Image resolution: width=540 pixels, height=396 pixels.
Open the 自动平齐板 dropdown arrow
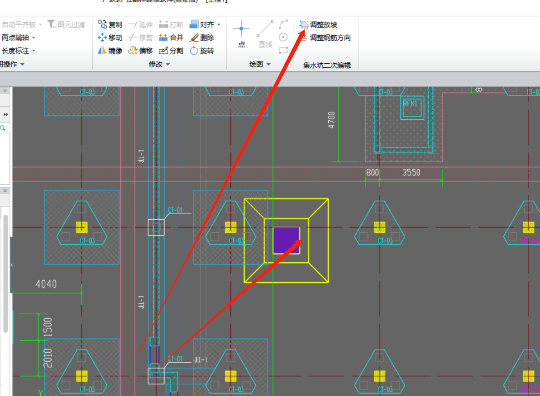[41, 25]
